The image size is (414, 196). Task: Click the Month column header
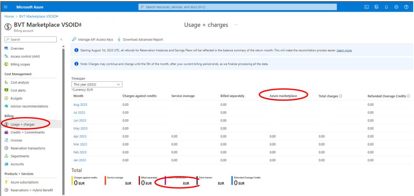click(78, 96)
